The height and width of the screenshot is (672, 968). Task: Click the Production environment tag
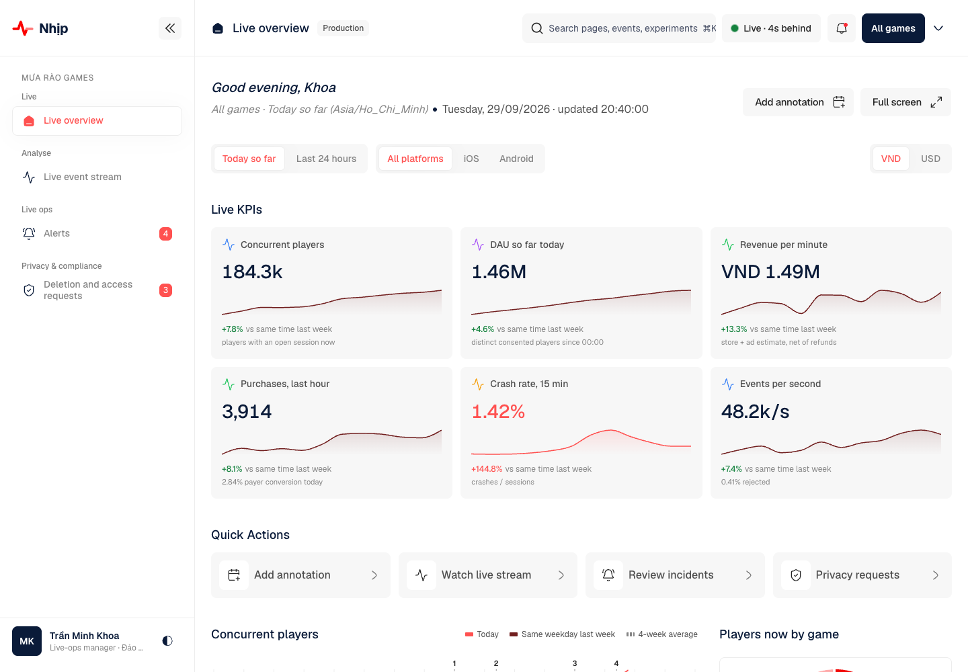point(343,28)
